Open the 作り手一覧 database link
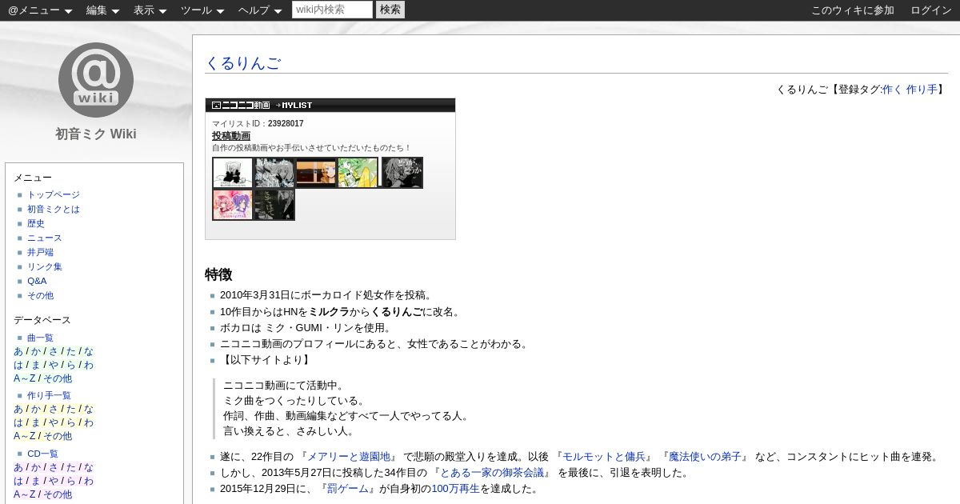This screenshot has width=960, height=504. point(49,395)
